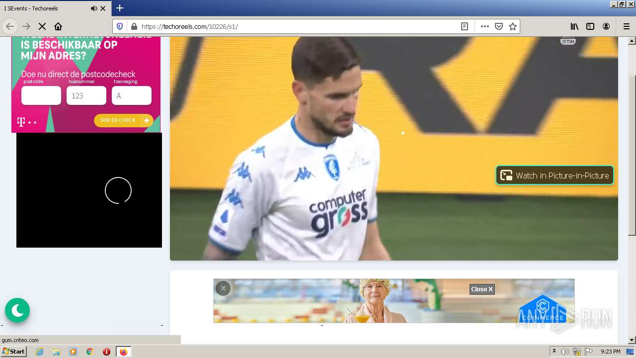Go back to the previous page
Viewport: 636px width, 358px height.
pyautogui.click(x=10, y=26)
